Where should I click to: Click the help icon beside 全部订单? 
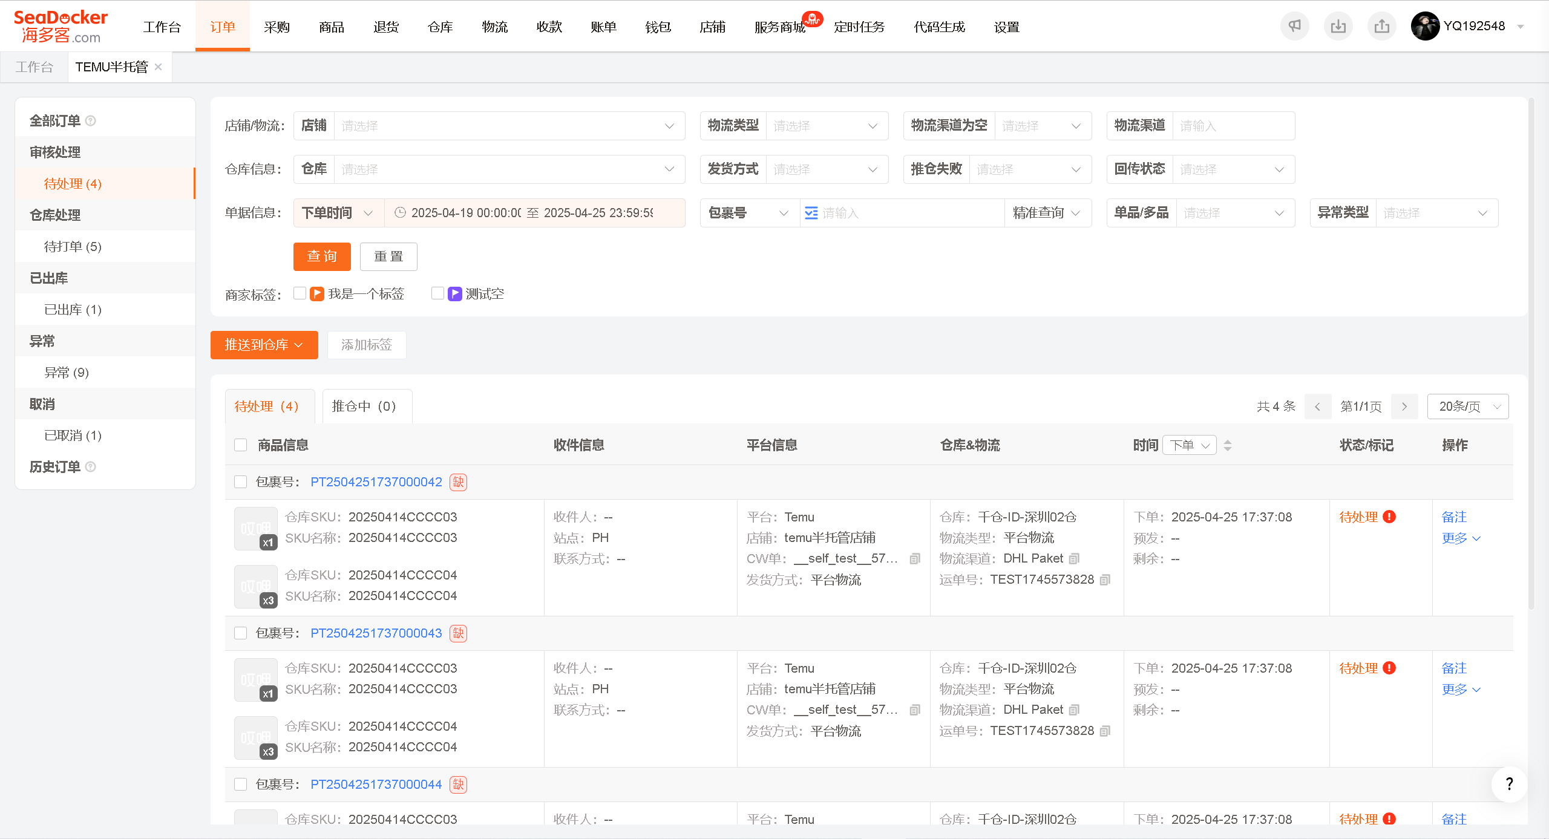click(91, 121)
